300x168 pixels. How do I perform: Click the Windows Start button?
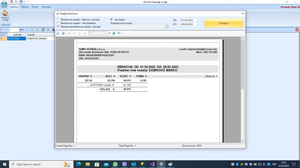[4, 164]
